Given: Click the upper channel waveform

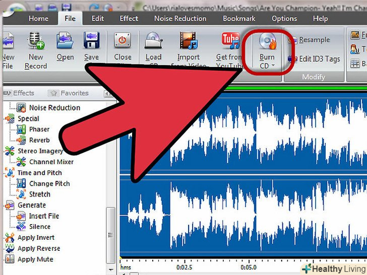Looking at the screenshot, I should coord(243,134).
